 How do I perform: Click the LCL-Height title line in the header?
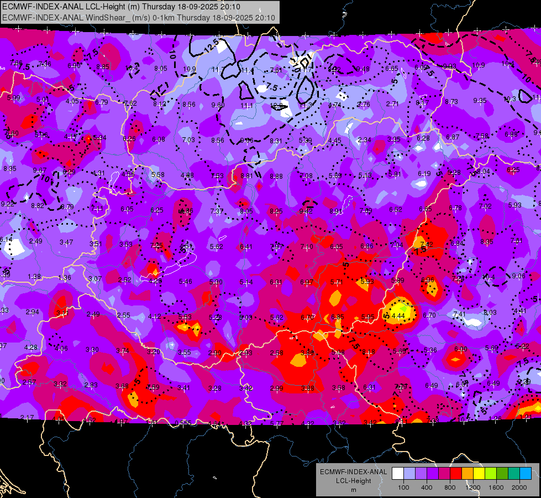(x=121, y=7)
